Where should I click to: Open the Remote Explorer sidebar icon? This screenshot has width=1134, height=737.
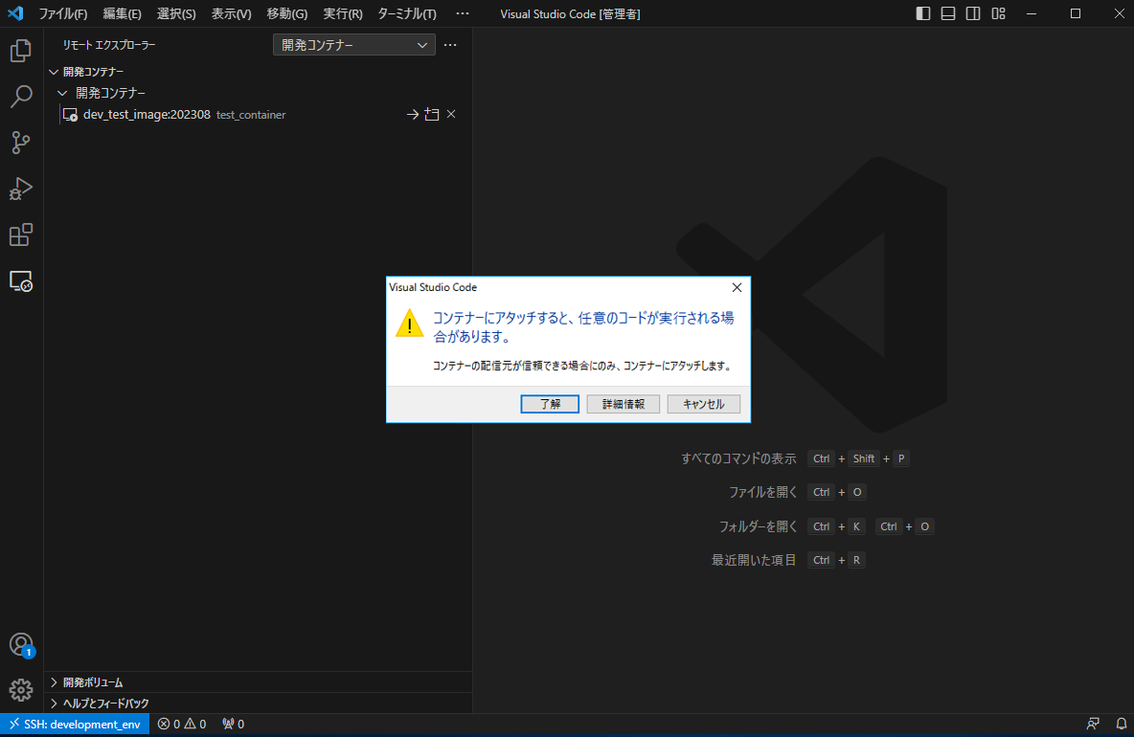20,280
